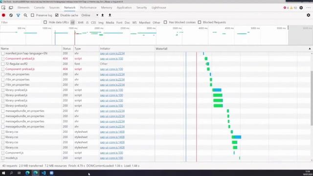Open the Lighthouse tab

click(x=158, y=8)
